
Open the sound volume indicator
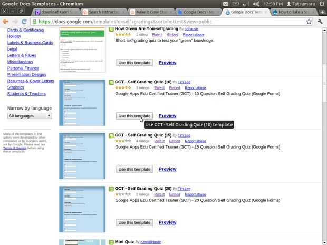(256, 4)
